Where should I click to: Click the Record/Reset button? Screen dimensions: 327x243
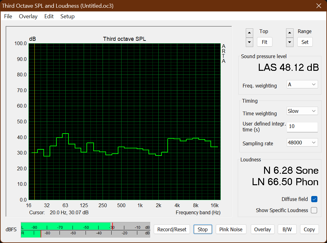(172, 229)
